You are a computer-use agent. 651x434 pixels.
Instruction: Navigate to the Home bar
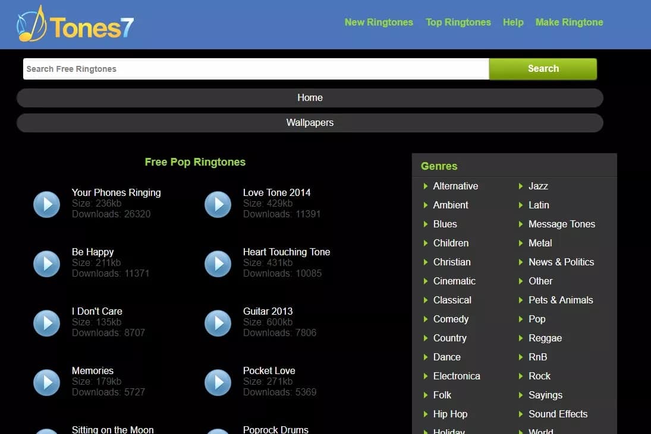[x=310, y=98]
